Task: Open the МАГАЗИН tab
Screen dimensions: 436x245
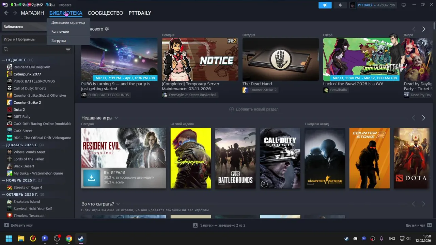Action: pos(32,13)
